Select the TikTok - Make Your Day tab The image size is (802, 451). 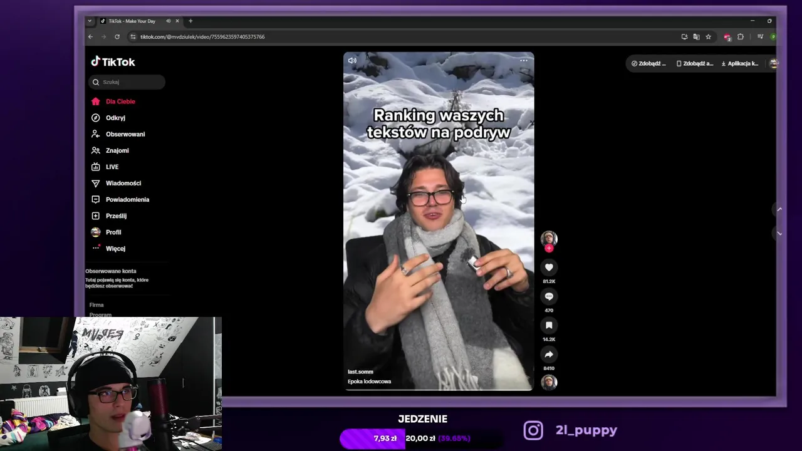(132, 21)
